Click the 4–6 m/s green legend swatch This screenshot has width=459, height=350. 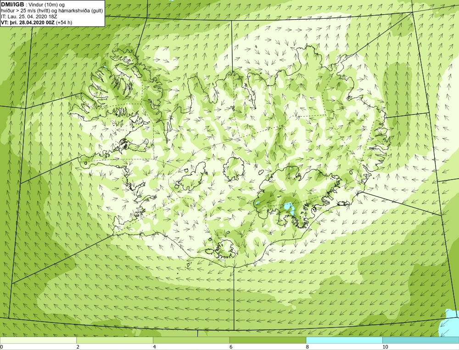click(191, 340)
